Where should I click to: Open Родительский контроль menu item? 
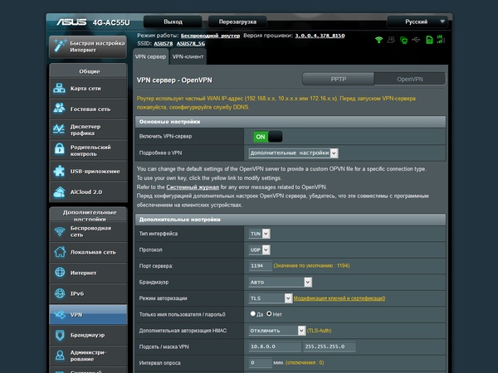pos(88,150)
